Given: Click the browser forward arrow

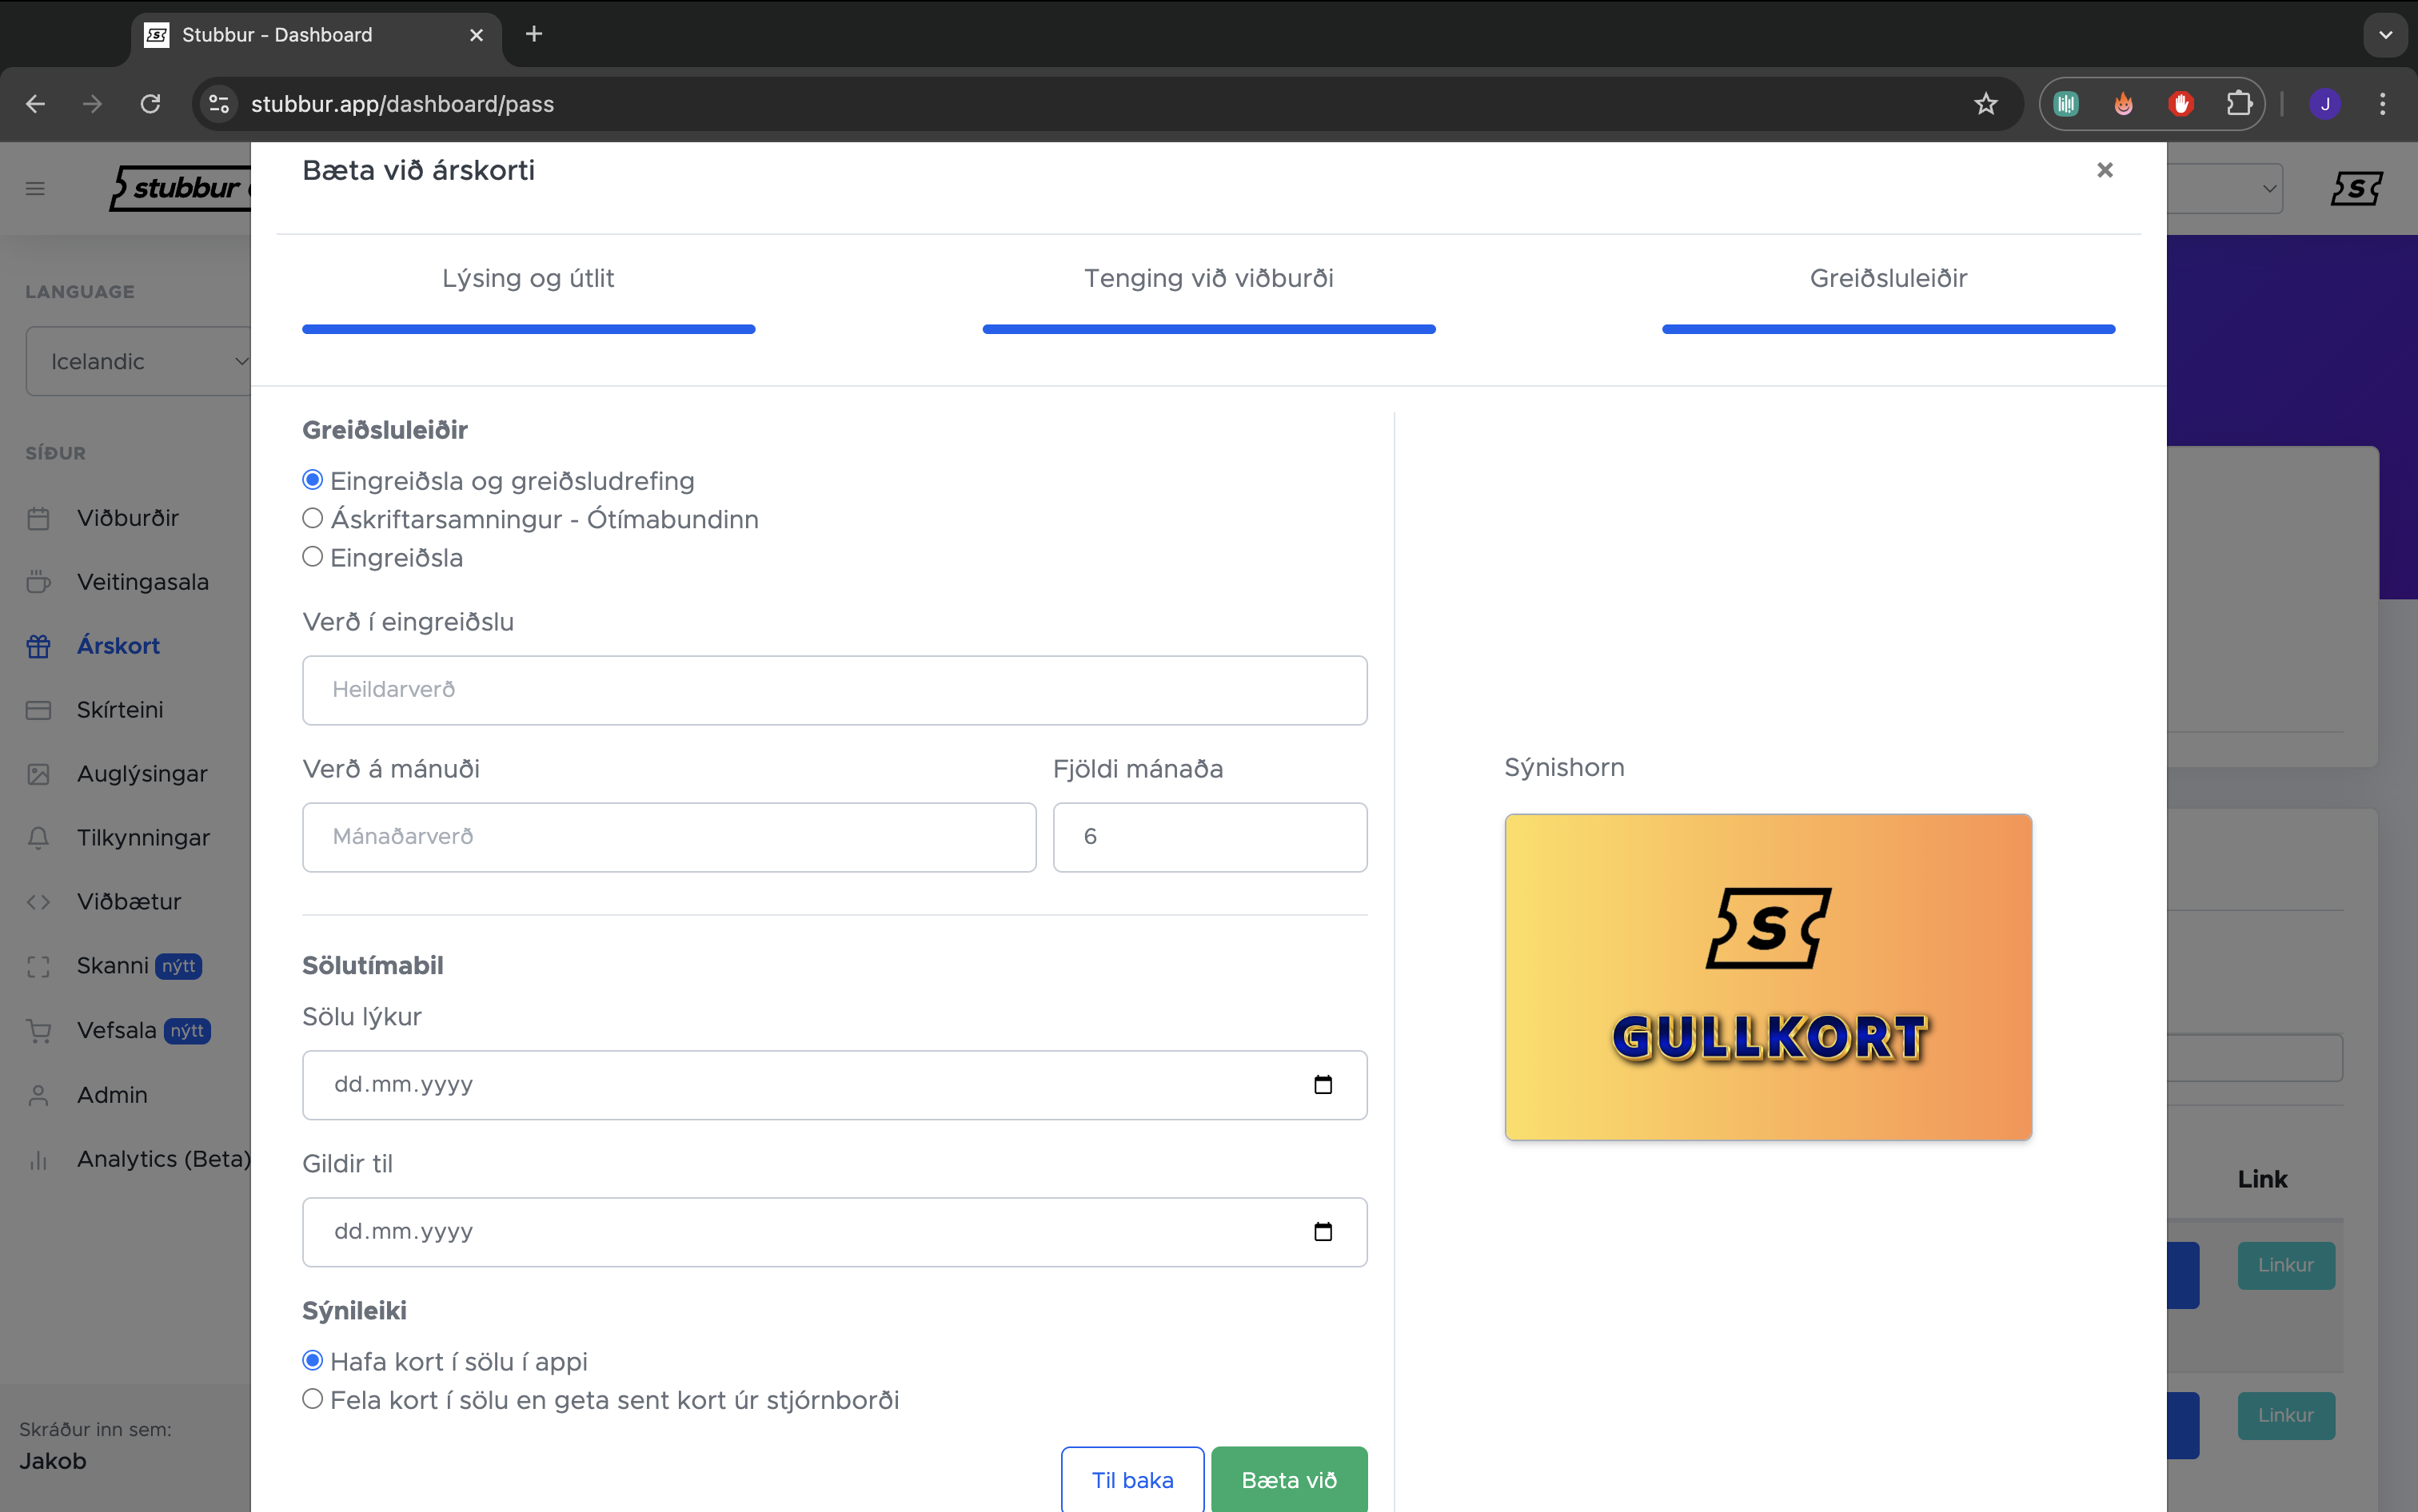Looking at the screenshot, I should [93, 104].
